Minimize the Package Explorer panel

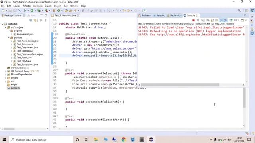coord(41,15)
